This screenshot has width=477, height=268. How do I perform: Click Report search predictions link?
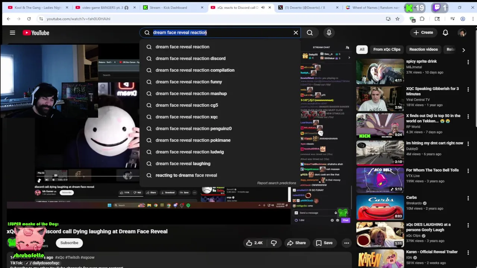277,183
